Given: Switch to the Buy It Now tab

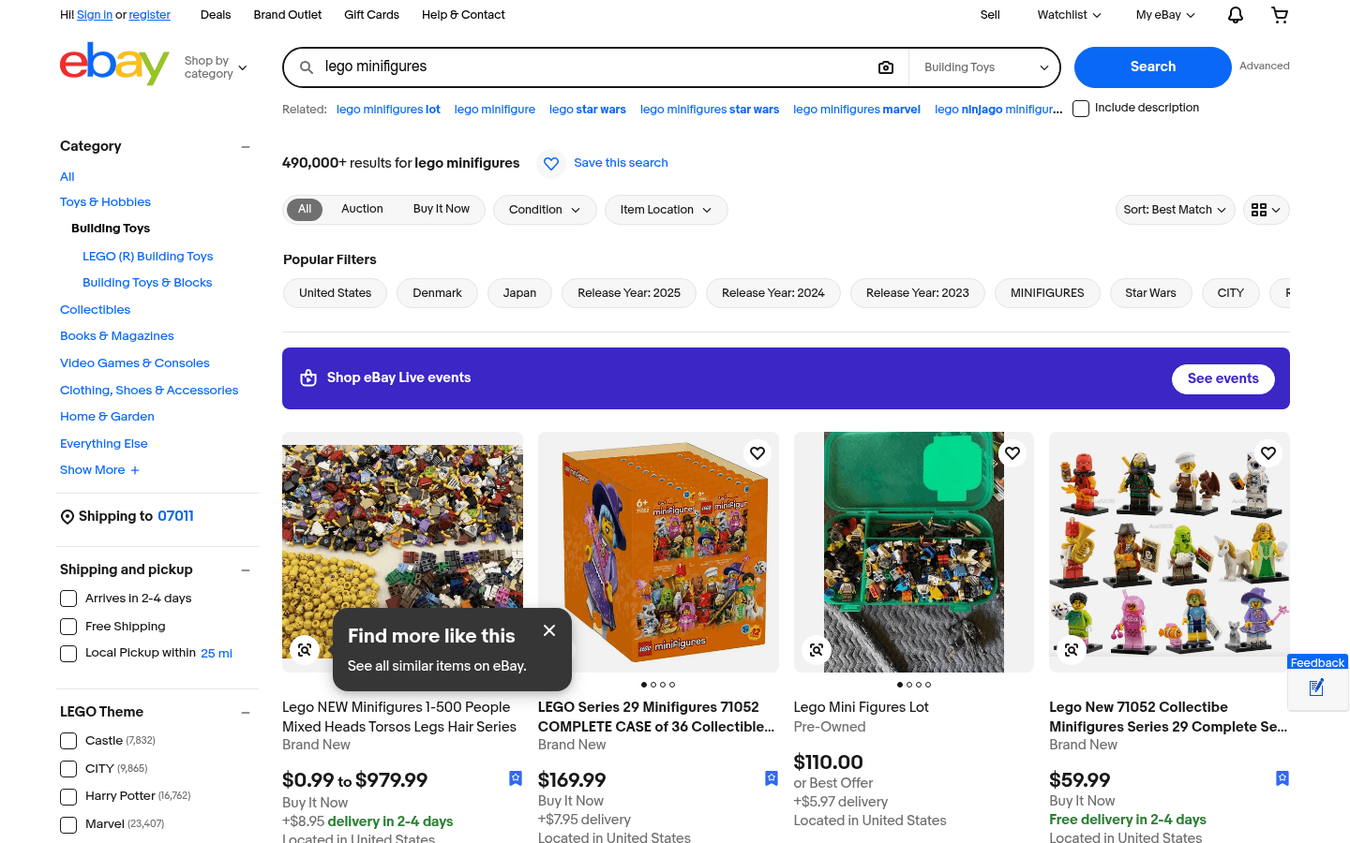Looking at the screenshot, I should coord(442,209).
